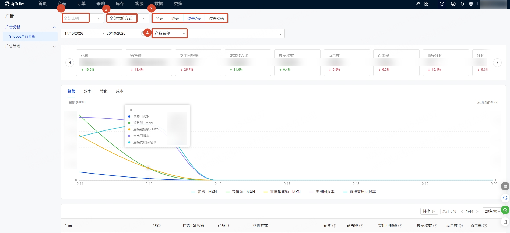Select the 过去30天 date range button
The height and width of the screenshot is (233, 510).
[217, 18]
